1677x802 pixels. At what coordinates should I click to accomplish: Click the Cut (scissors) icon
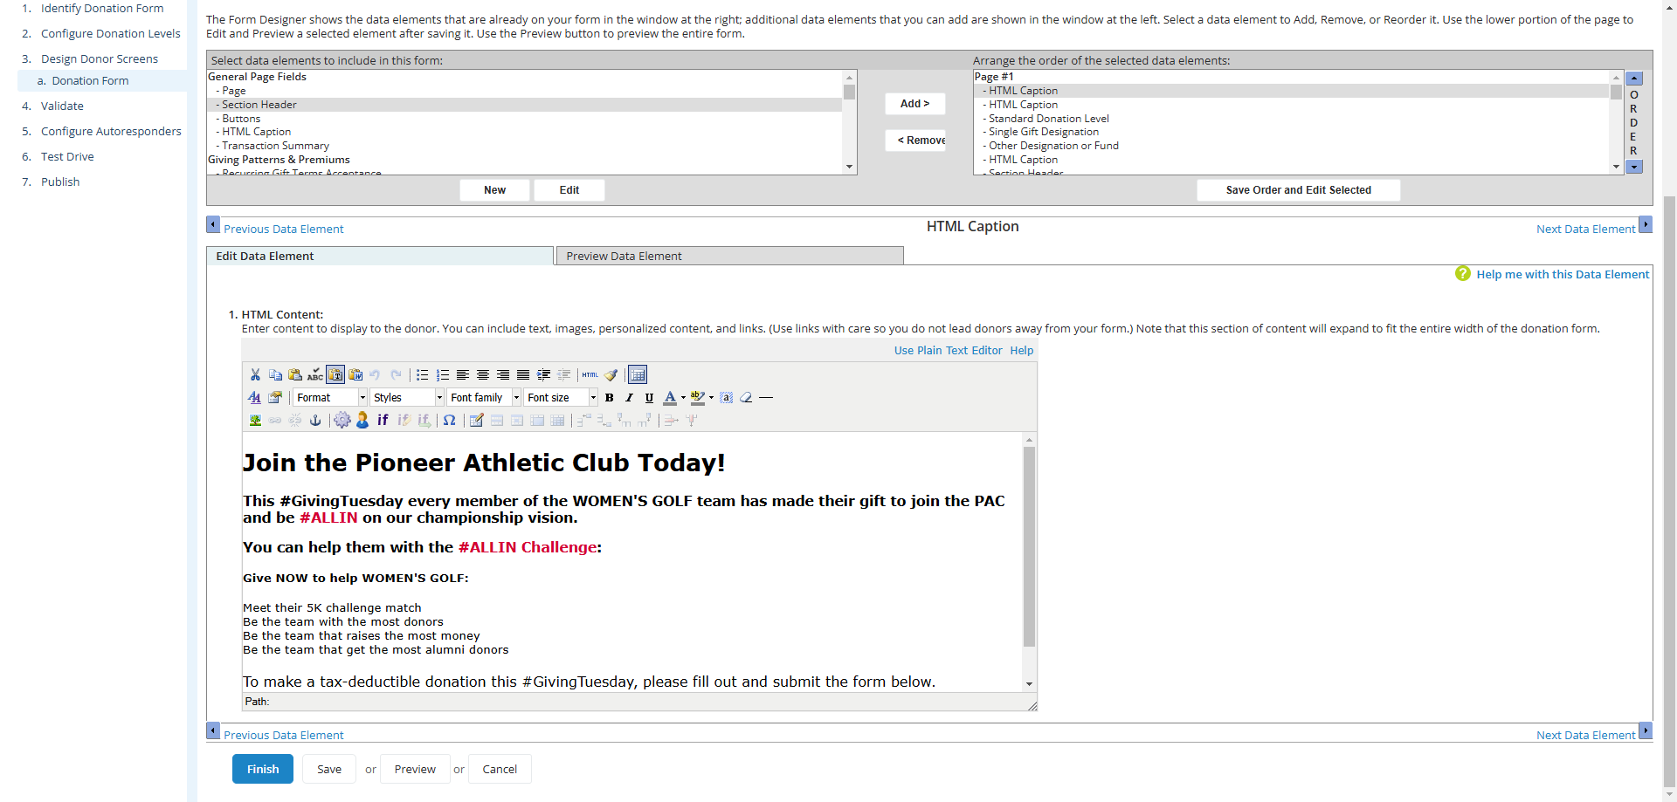[255, 374]
